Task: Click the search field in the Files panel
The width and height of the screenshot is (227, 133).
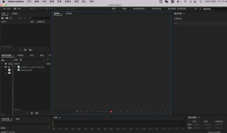Action: tap(39, 18)
